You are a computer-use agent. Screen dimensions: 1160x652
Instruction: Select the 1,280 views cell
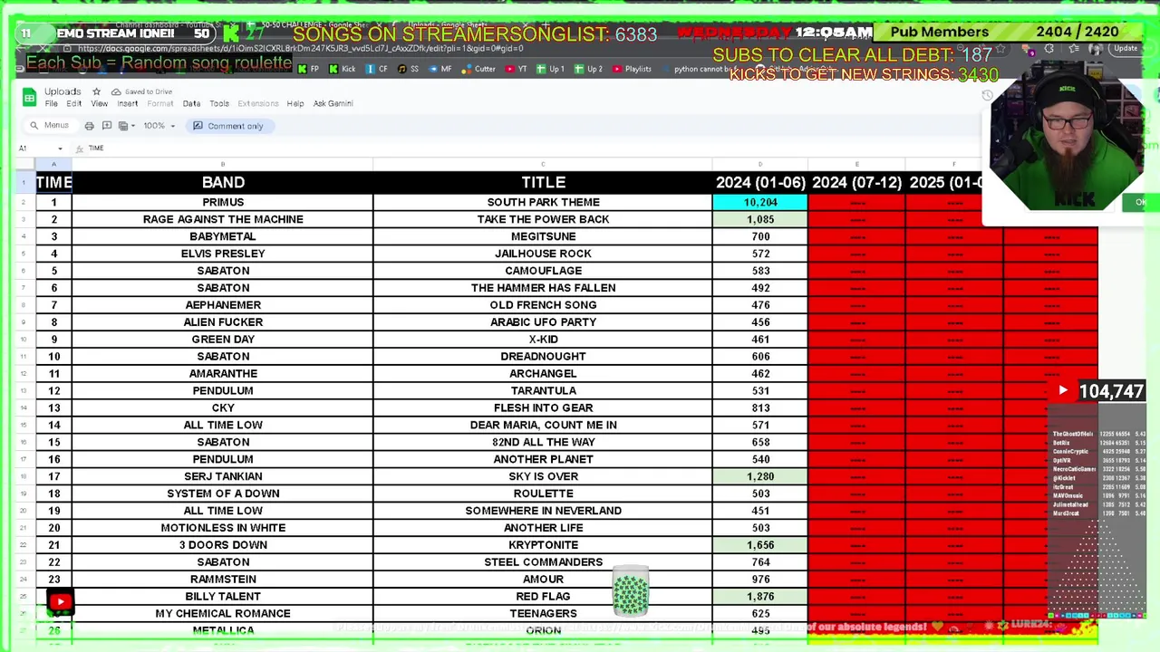click(760, 476)
